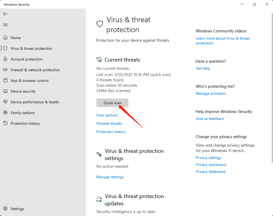Start a Quick scan
273x216 pixels.
[x=112, y=103]
